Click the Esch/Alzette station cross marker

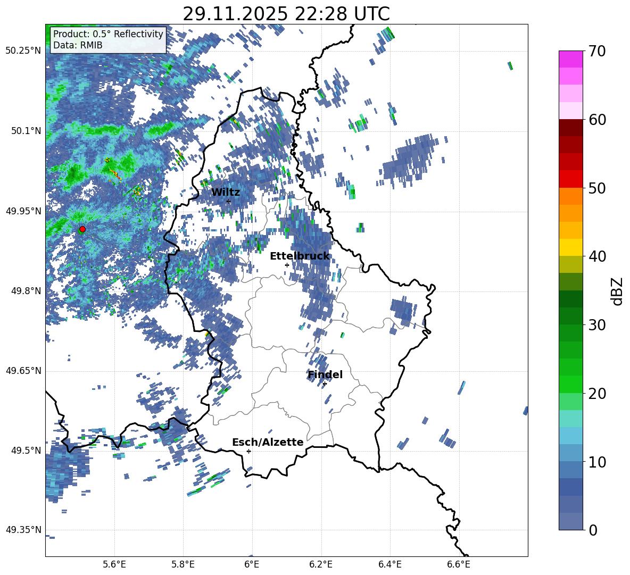point(248,451)
